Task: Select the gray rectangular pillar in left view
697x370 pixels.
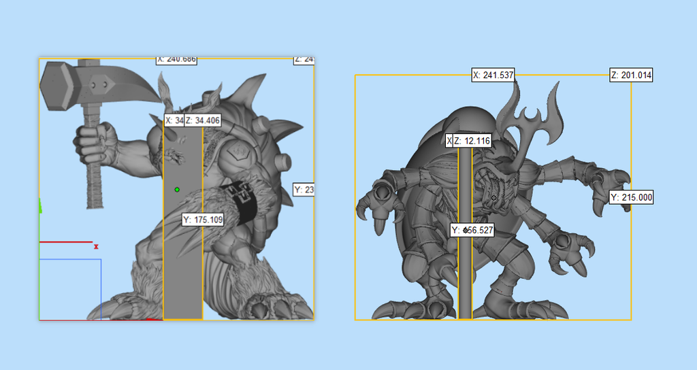Action: [x=183, y=272]
